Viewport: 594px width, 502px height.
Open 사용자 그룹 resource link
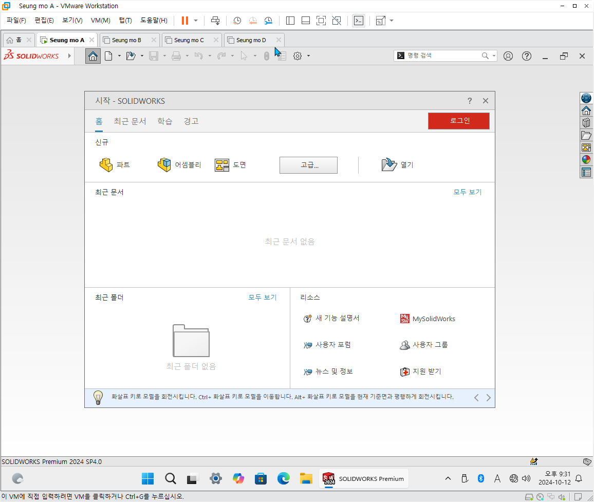(424, 345)
